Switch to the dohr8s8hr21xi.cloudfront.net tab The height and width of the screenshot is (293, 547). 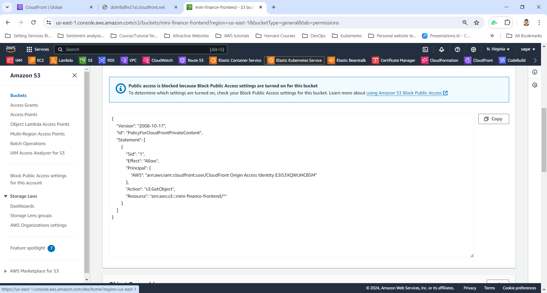pos(137,7)
